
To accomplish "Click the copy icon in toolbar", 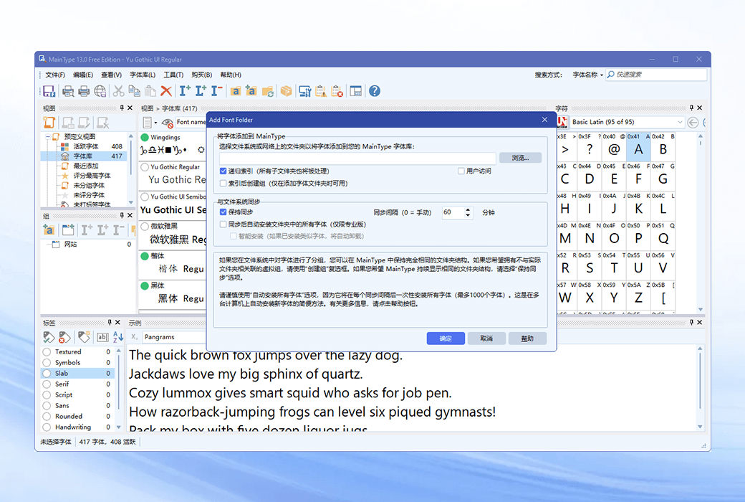I will tap(135, 91).
